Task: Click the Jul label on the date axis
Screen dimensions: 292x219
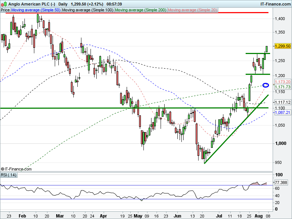Action: click(219, 216)
